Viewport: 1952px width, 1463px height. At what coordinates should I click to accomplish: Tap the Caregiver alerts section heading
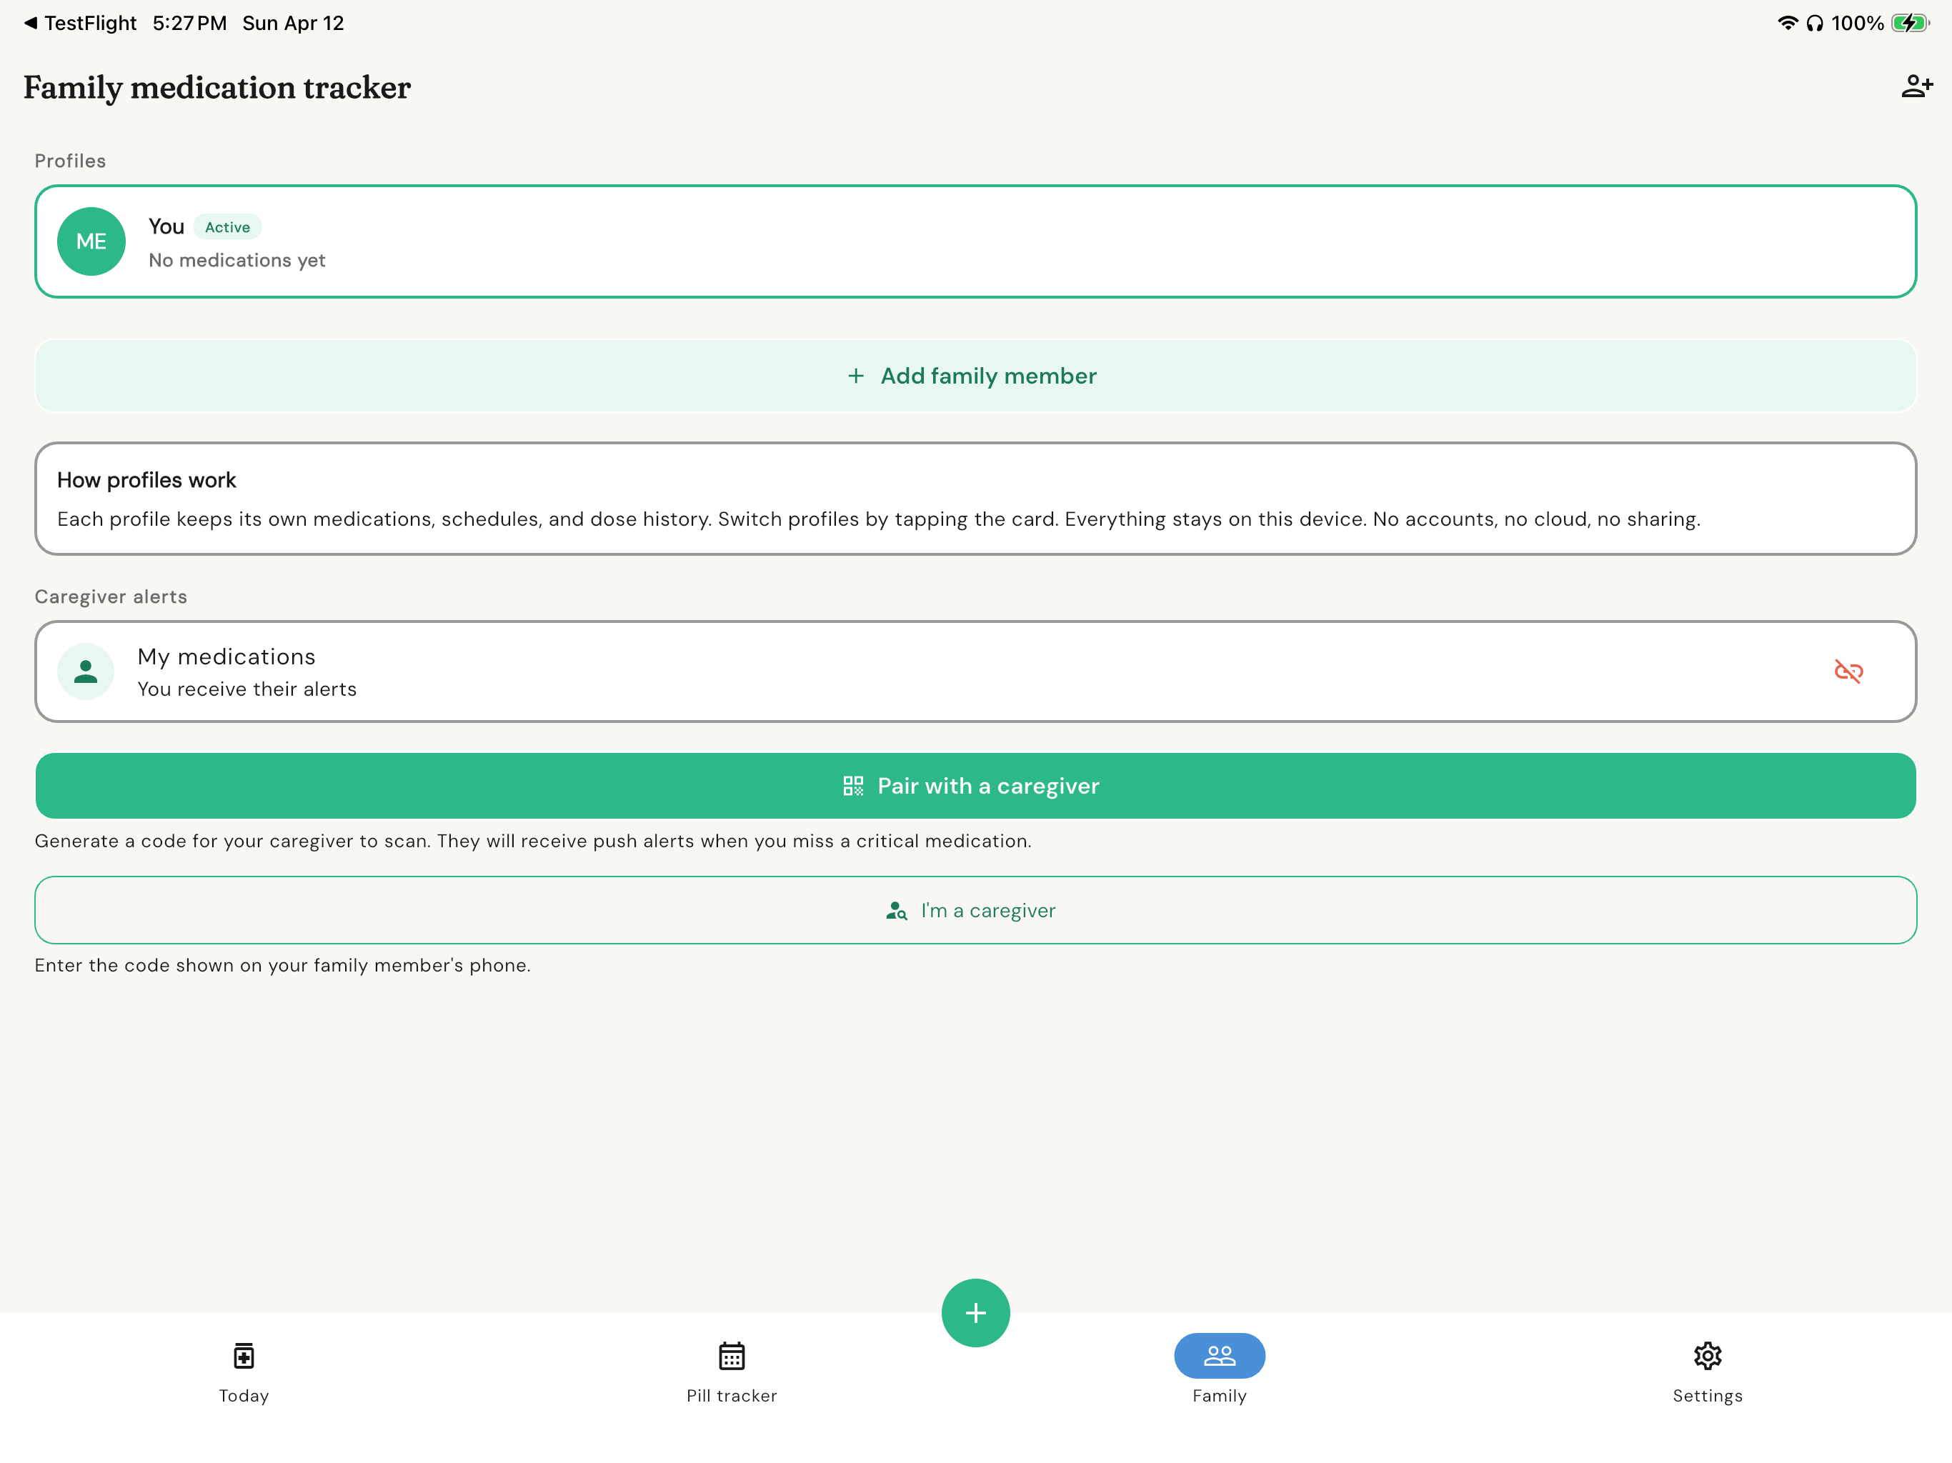(111, 596)
